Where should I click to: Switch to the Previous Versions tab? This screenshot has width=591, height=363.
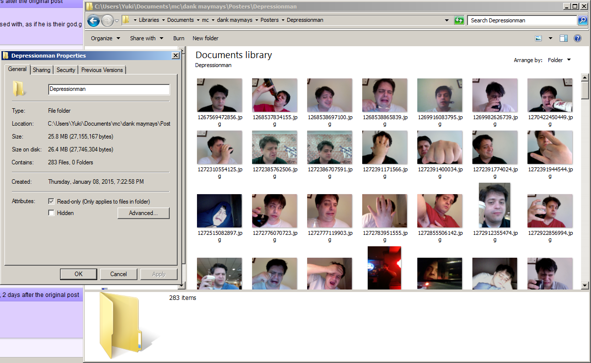(x=102, y=70)
